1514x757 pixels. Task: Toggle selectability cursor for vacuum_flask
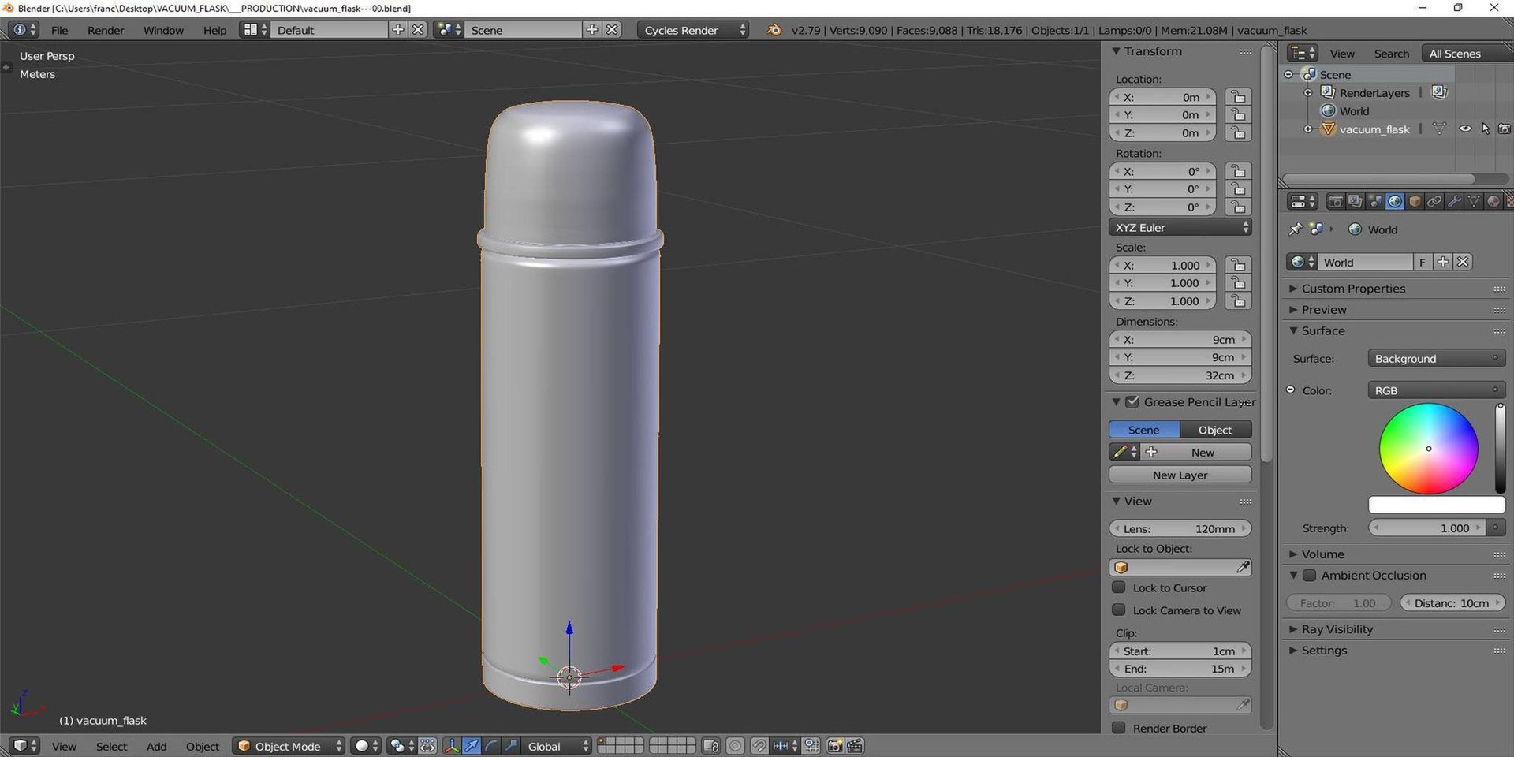[1486, 129]
